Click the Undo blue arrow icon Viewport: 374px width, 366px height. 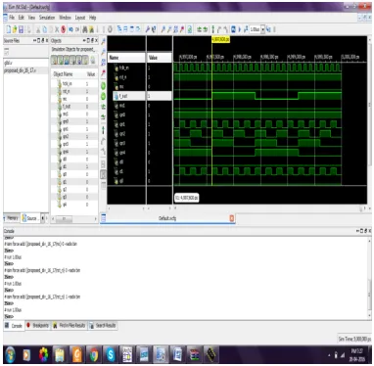click(70, 29)
